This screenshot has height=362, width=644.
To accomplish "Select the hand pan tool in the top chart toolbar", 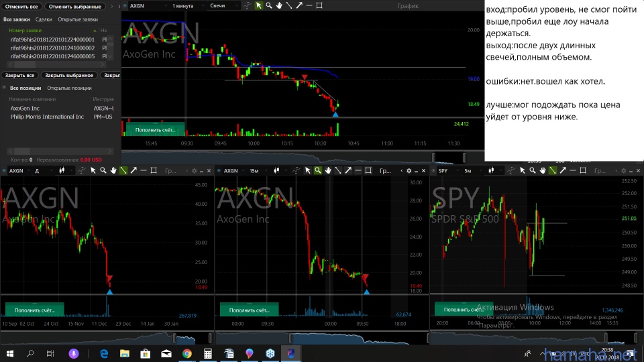I will 278,5.
